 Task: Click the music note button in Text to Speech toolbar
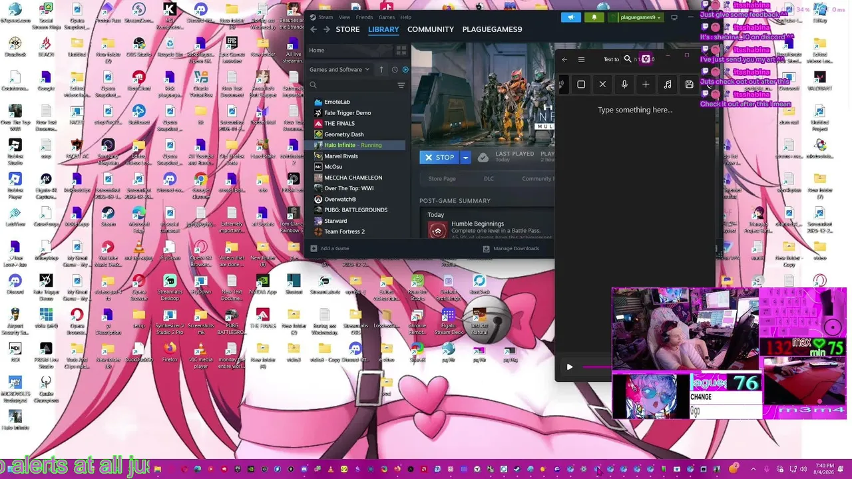click(x=668, y=84)
